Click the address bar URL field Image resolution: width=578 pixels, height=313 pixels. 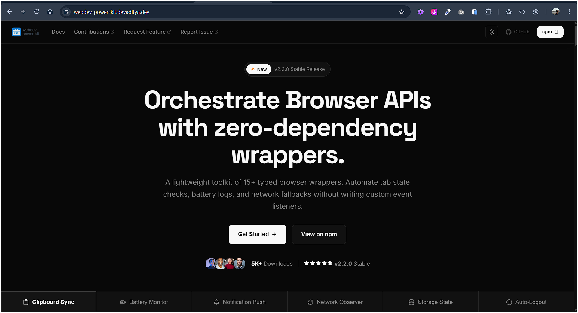(x=234, y=12)
